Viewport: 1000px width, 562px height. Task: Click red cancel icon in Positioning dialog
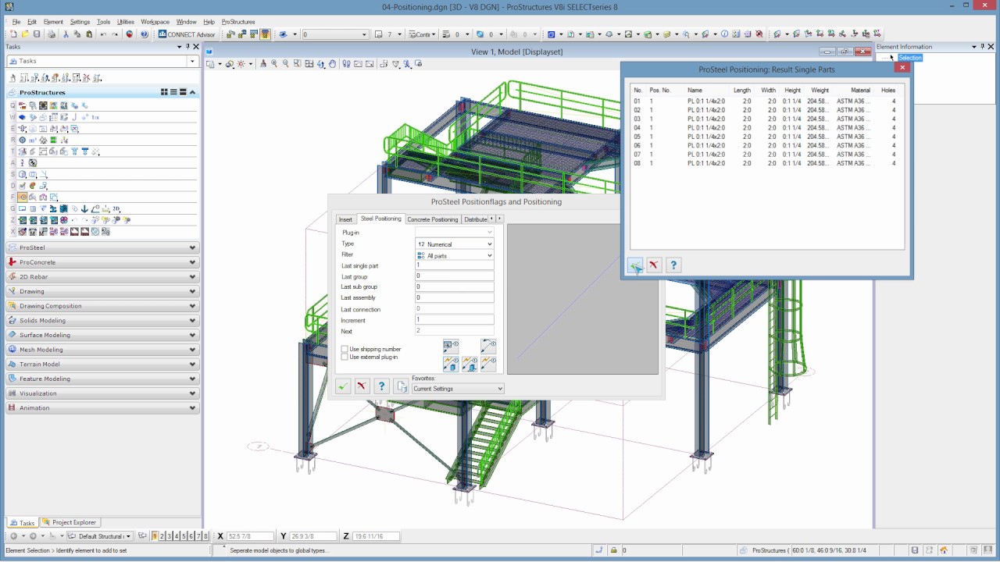(362, 386)
